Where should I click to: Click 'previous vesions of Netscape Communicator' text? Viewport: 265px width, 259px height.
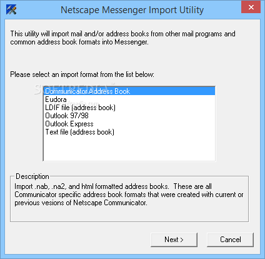point(81,203)
